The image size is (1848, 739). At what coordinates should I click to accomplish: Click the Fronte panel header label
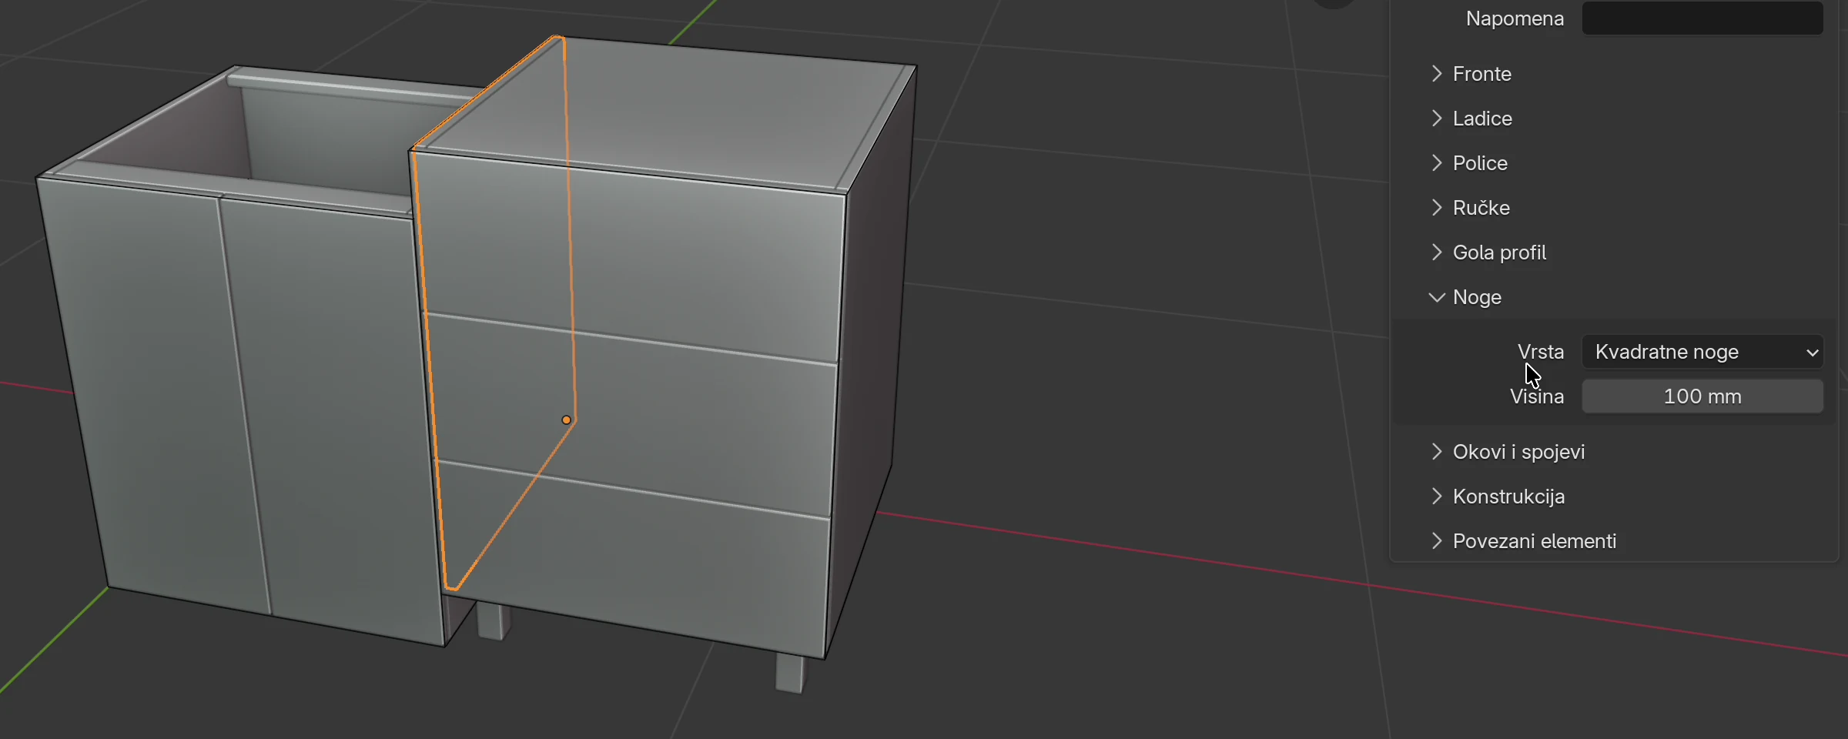pyautogui.click(x=1482, y=74)
